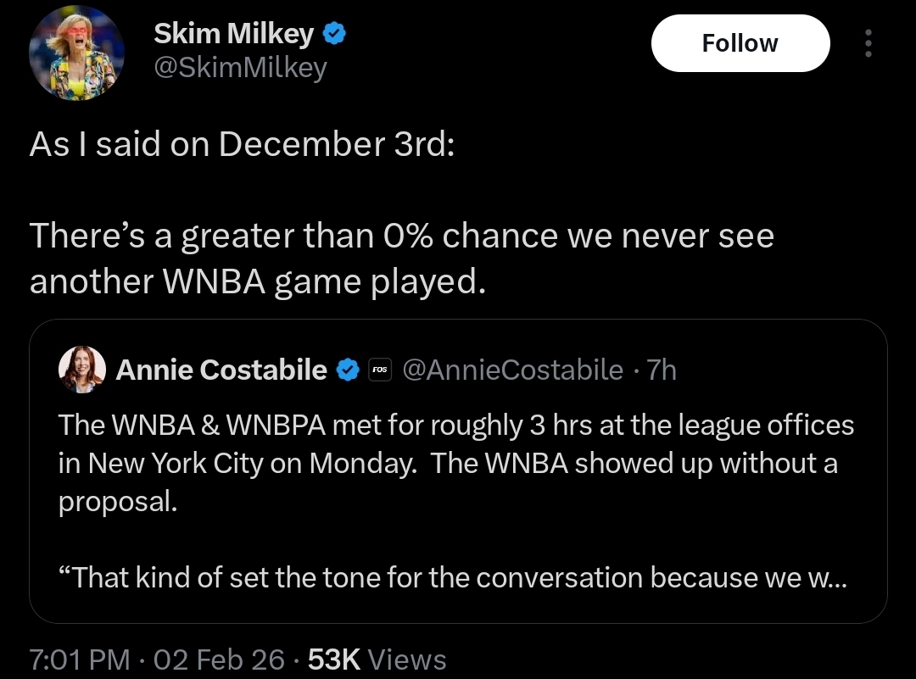Open Annie Costabile's avatar in quoted post
The image size is (916, 679).
coord(81,370)
